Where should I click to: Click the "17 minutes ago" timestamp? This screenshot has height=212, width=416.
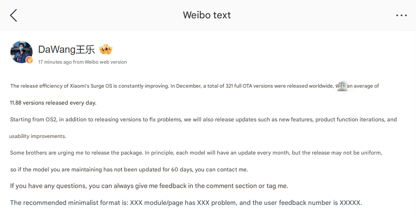coord(55,62)
